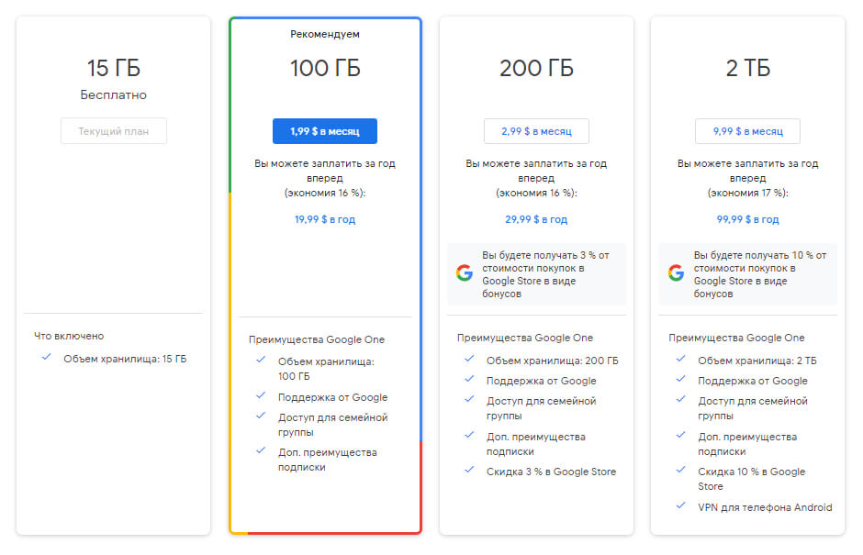
Task: Click the disabled Текущий план button
Action: pyautogui.click(x=115, y=131)
